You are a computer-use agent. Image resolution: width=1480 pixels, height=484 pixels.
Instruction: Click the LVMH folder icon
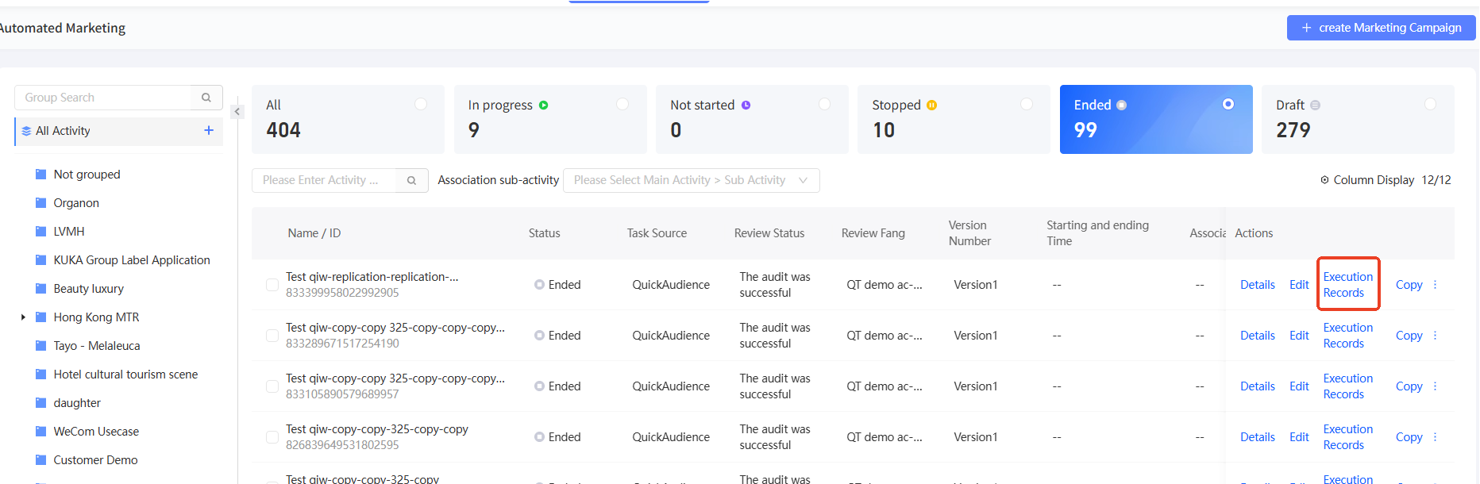41,232
